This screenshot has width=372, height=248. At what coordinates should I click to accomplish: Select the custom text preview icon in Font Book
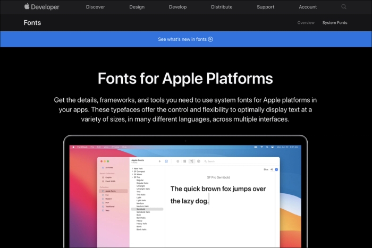click(x=191, y=161)
